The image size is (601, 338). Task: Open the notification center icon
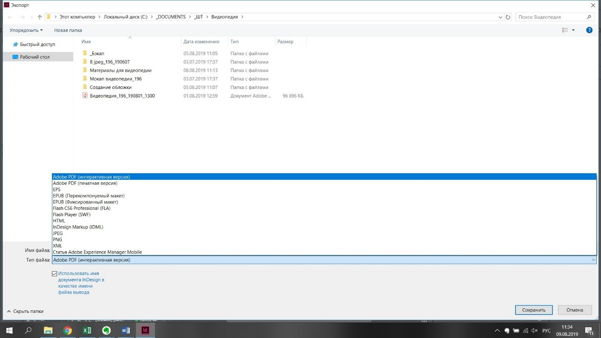pyautogui.click(x=590, y=330)
